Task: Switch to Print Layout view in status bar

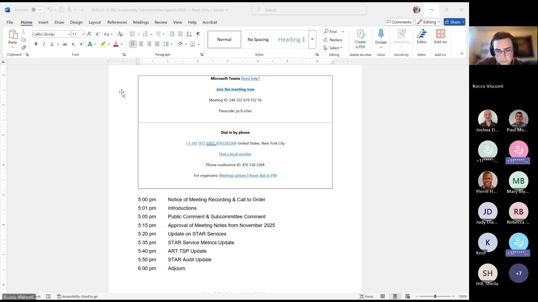Action: click(395, 297)
